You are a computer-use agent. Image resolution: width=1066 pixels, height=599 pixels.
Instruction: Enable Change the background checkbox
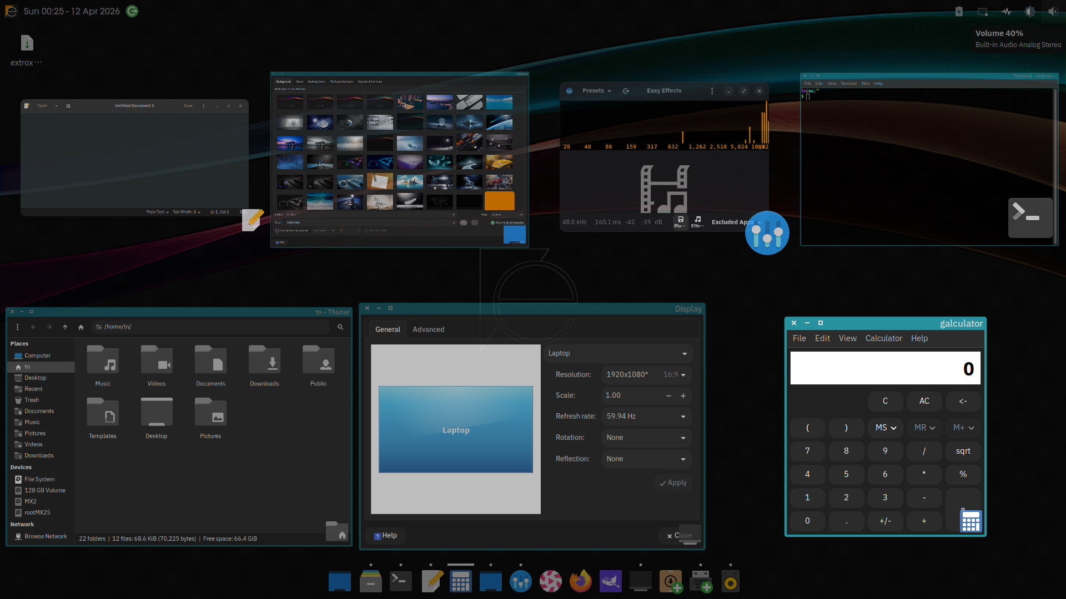[277, 231]
